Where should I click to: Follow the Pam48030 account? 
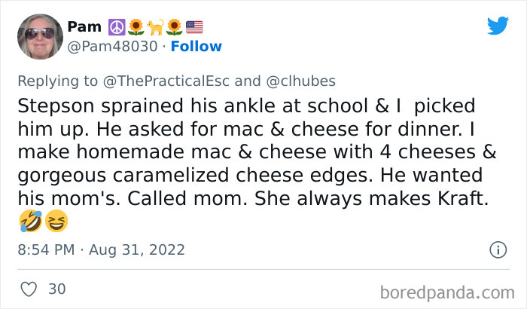[x=196, y=47]
